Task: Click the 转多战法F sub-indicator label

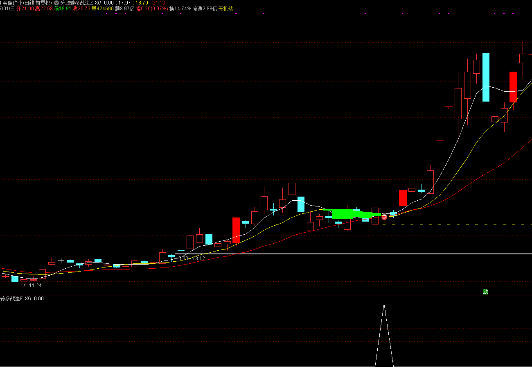Action: pyautogui.click(x=11, y=299)
